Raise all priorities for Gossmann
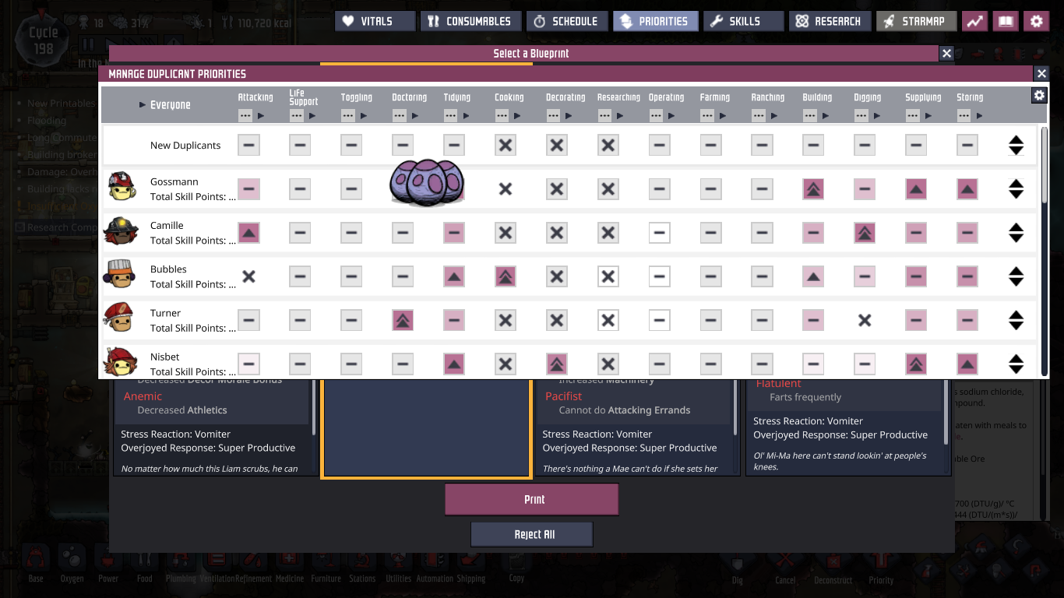 [1016, 183]
